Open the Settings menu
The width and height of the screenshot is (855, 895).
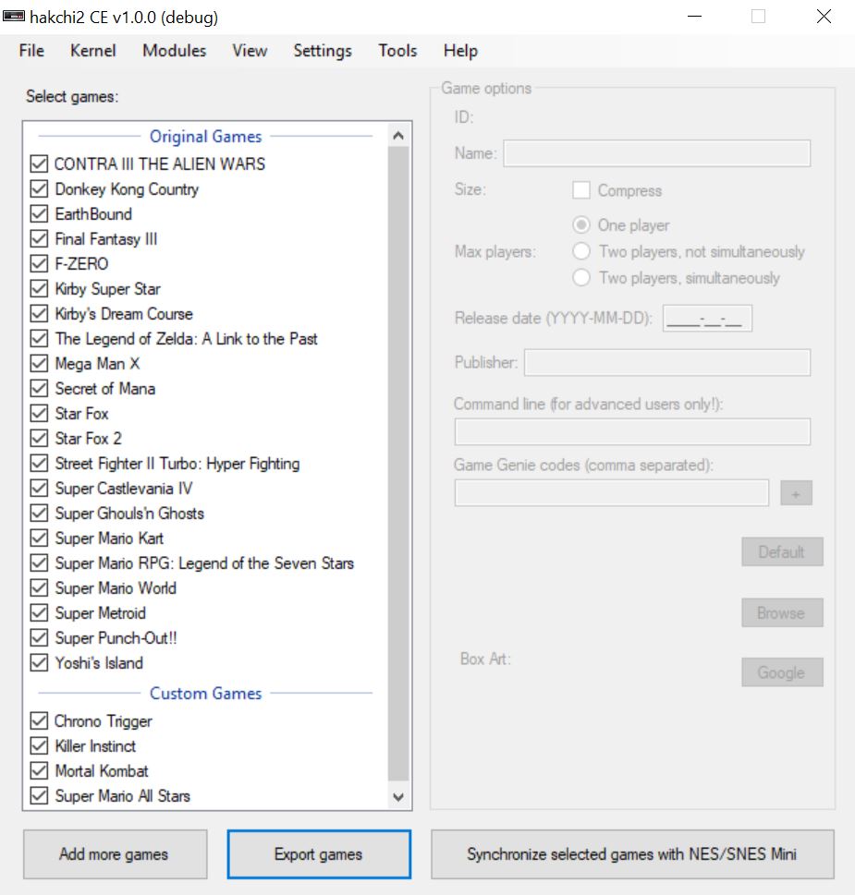pyautogui.click(x=323, y=51)
